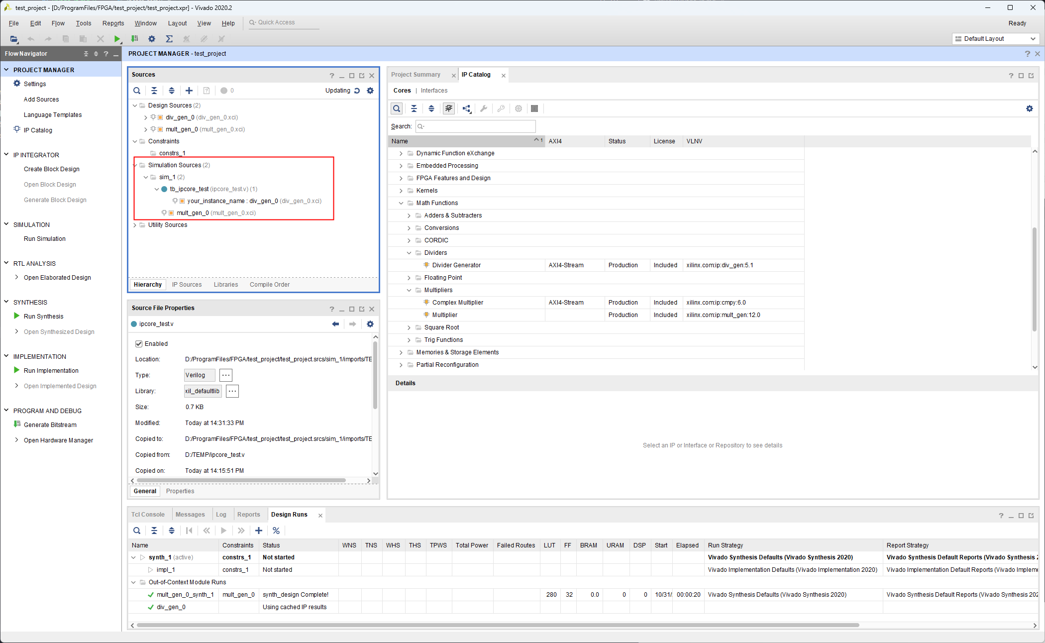Viewport: 1045px width, 643px height.
Task: Open the Reports menu
Action: tap(113, 23)
